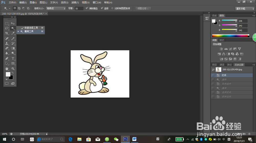Select the Lasso tool in the toolbox
Viewport: 256px width, 143px height.
tap(7, 28)
